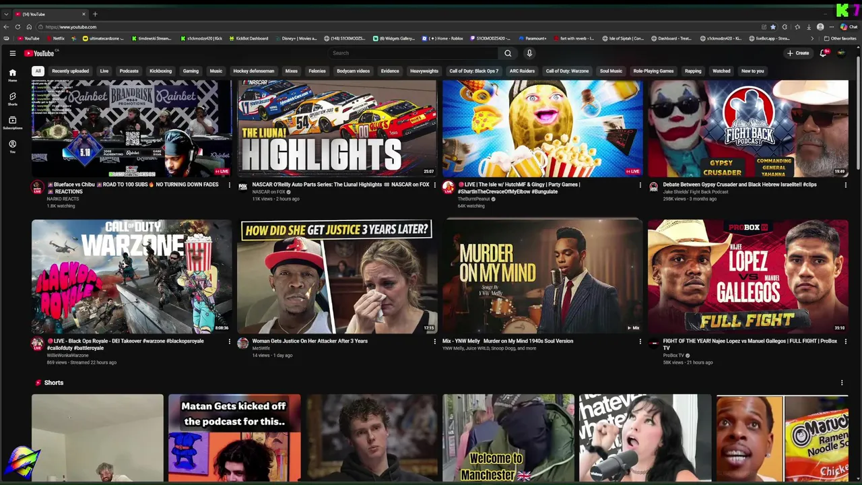This screenshot has width=862, height=485.
Task: Open a new browser tab
Action: tap(95, 14)
